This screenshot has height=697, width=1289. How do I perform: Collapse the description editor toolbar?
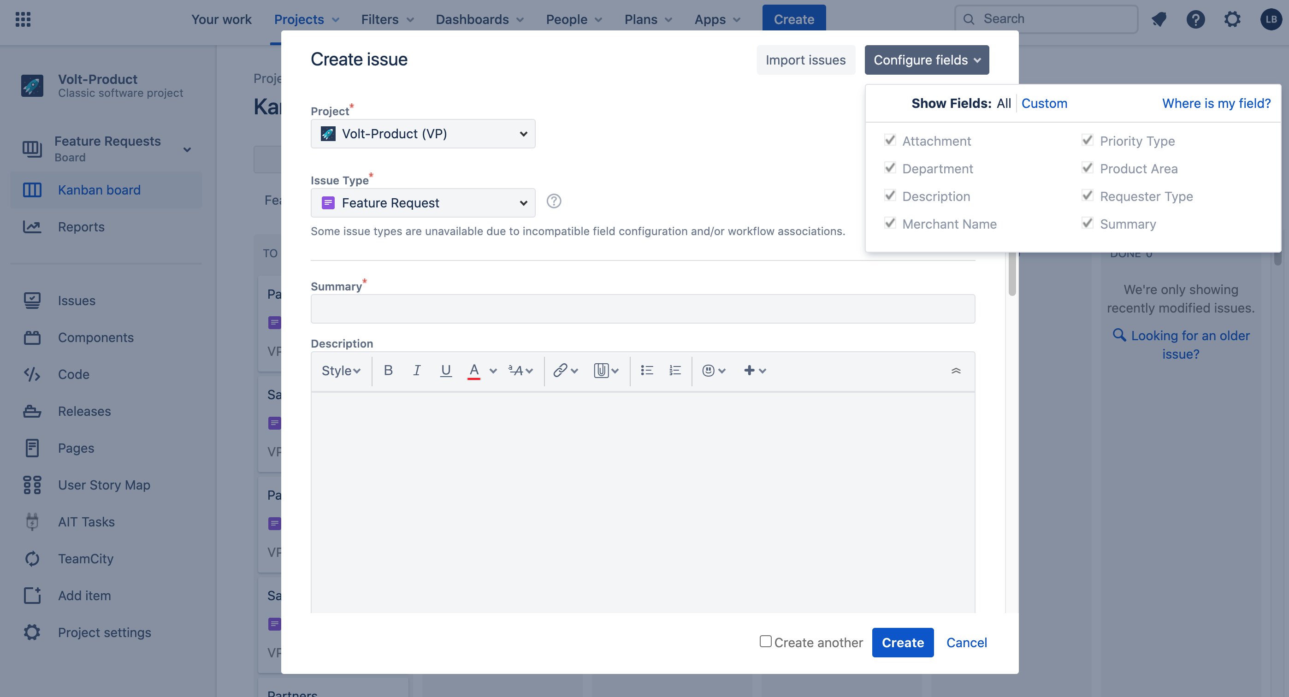point(956,370)
